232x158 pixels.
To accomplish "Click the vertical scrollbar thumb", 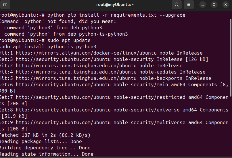I will click(231, 58).
